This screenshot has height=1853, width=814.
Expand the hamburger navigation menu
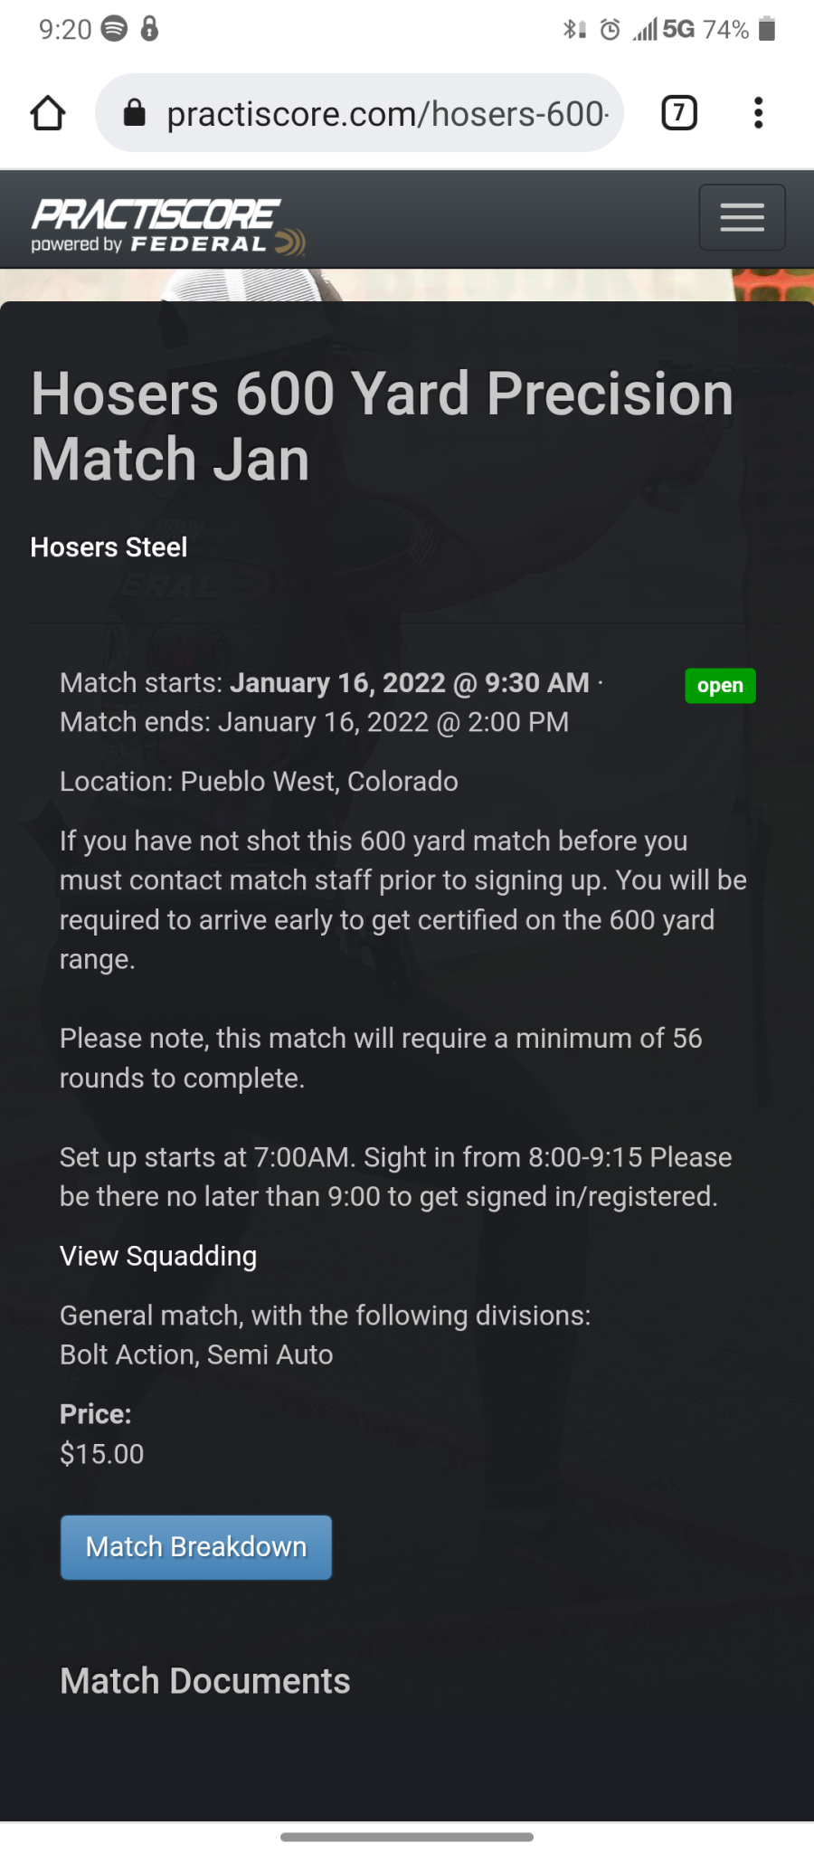point(742,217)
